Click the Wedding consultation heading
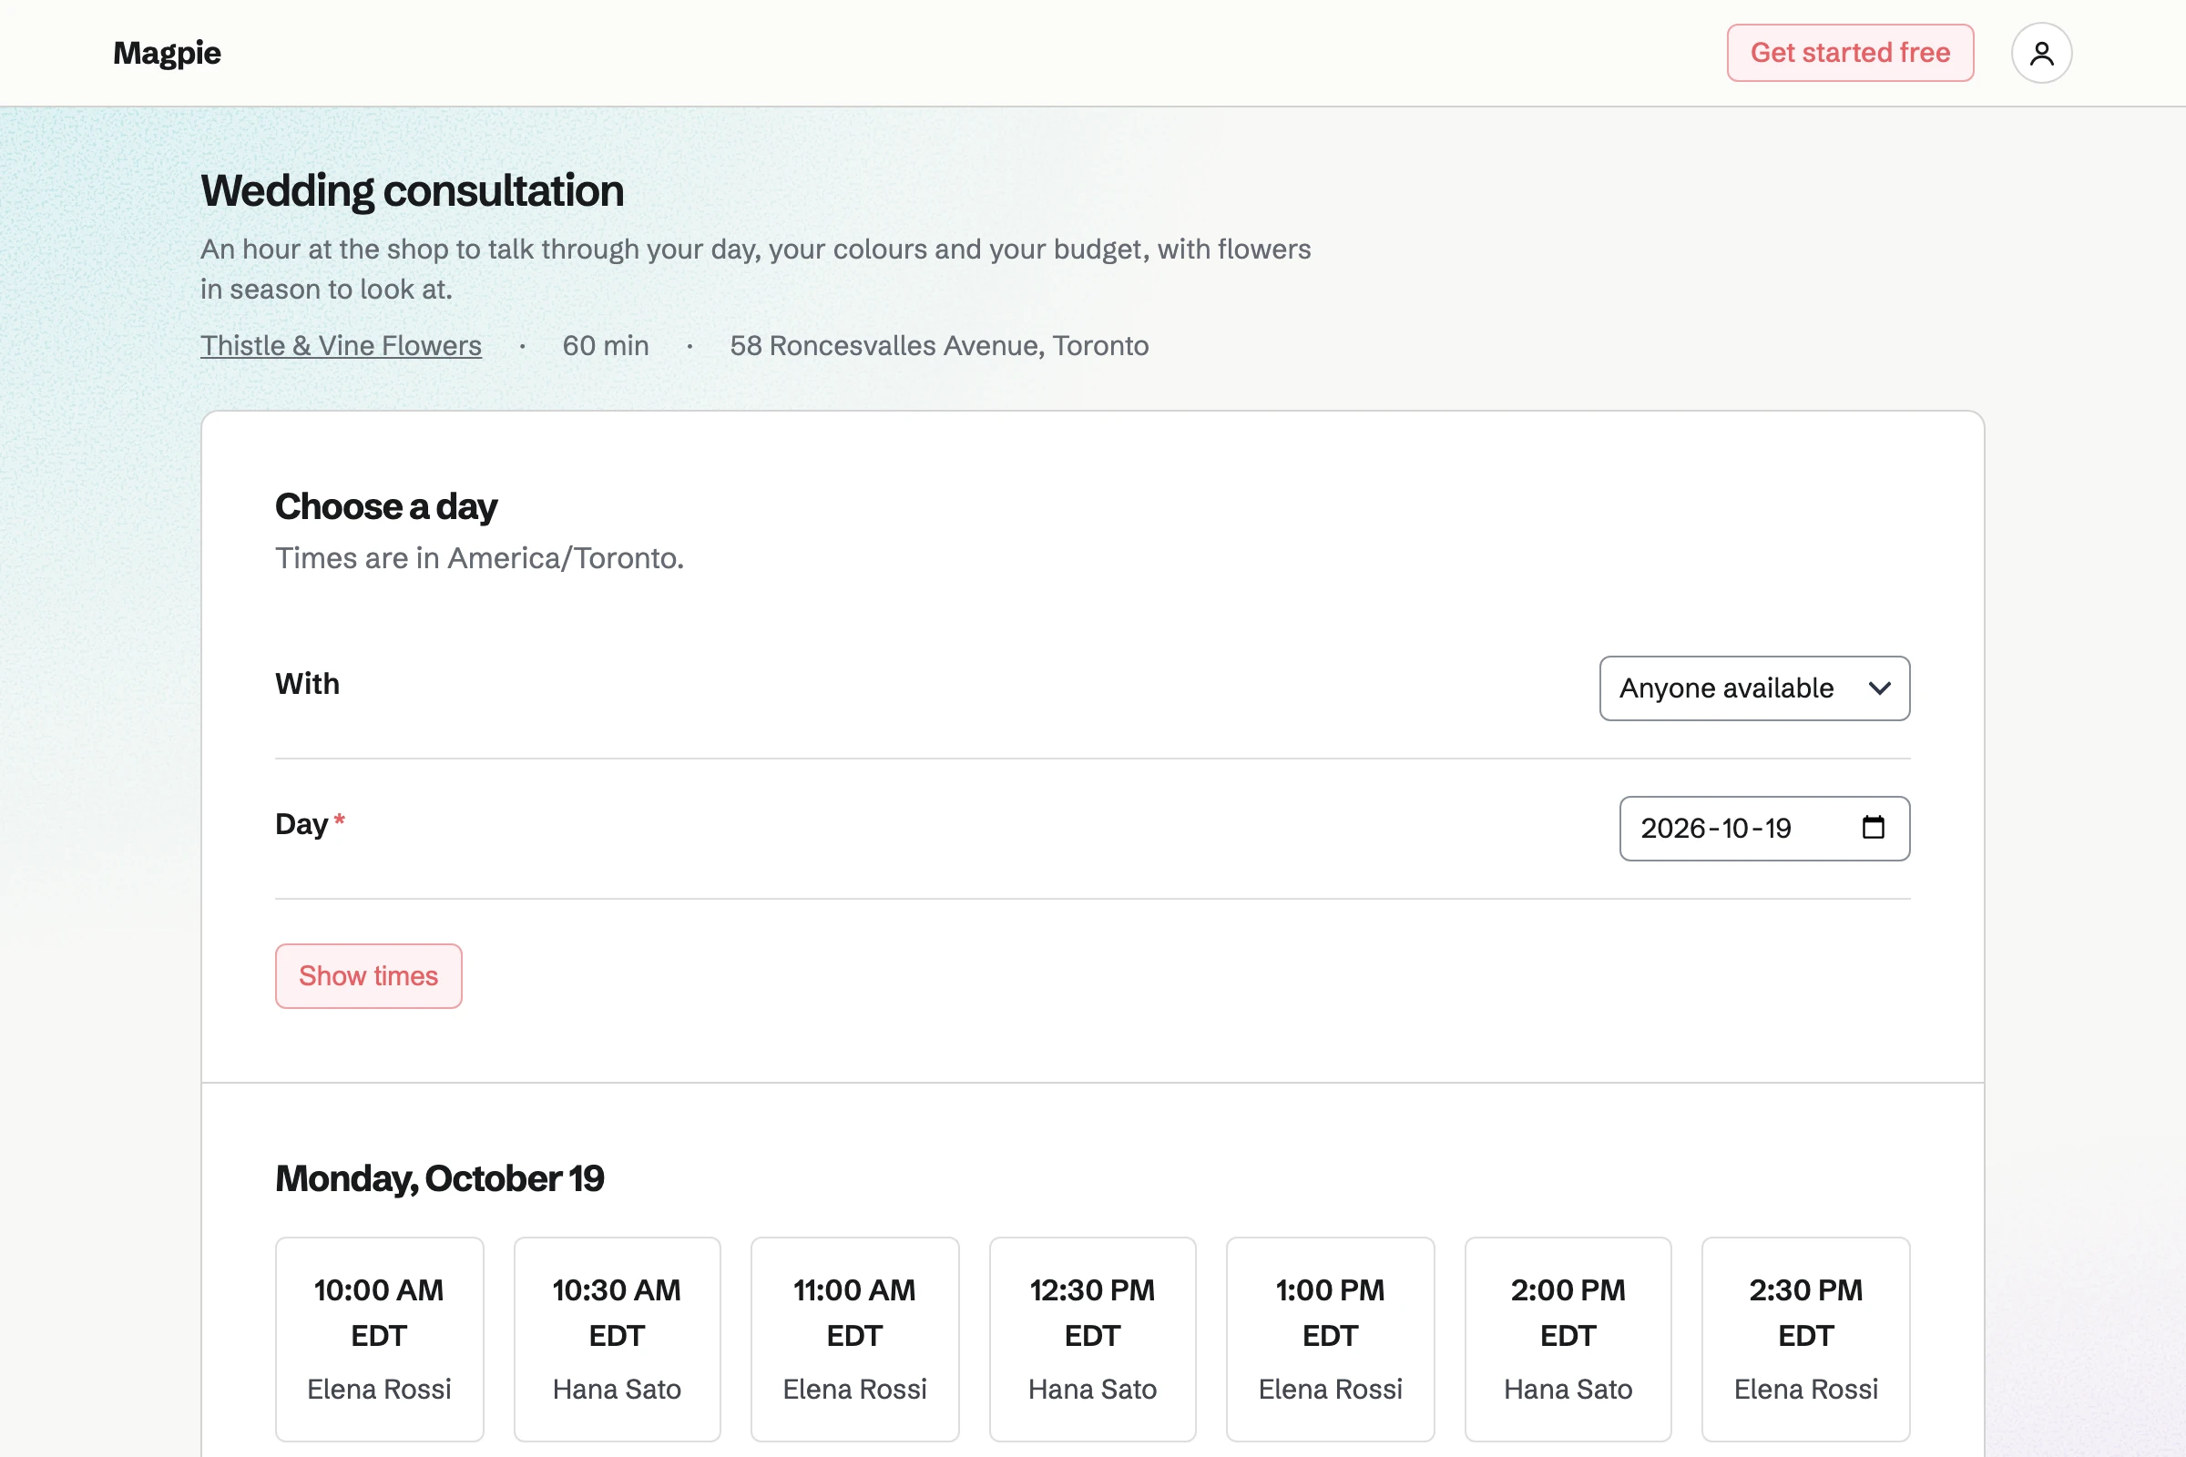Viewport: 2186px width, 1457px height. (412, 190)
